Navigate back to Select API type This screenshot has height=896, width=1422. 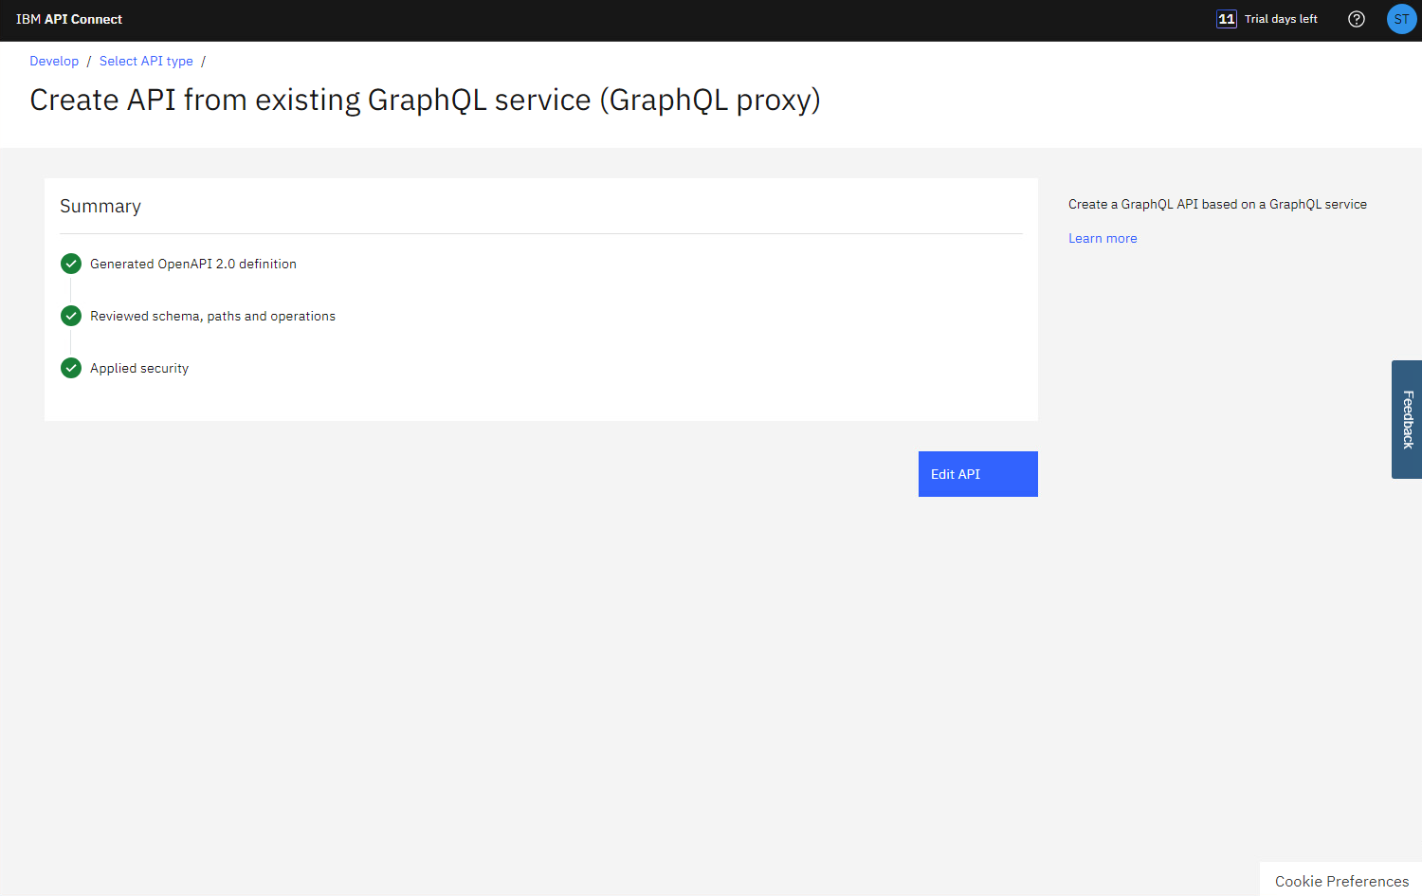pos(146,61)
